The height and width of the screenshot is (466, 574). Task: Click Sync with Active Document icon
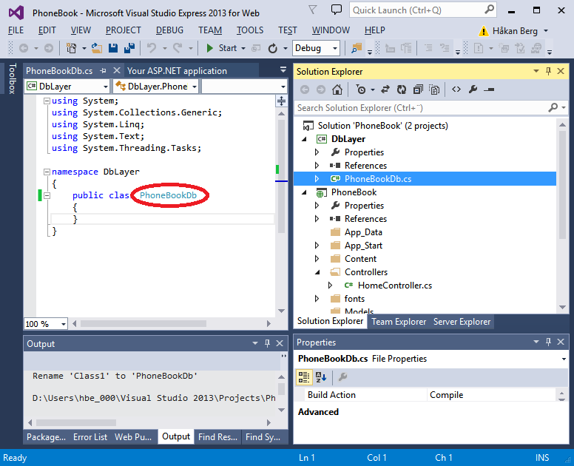[x=385, y=90]
